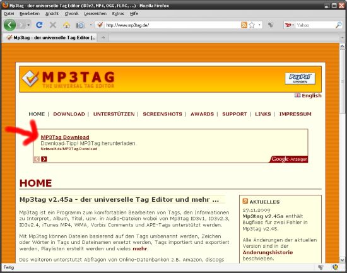Open a new tab with the plus button
347x273 pixels.
103,38
